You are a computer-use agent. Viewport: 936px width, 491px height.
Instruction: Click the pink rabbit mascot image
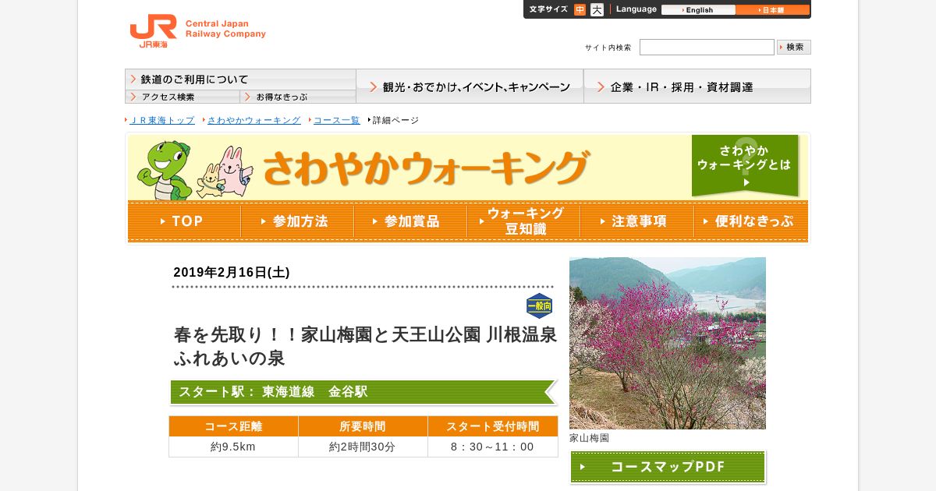(234, 171)
